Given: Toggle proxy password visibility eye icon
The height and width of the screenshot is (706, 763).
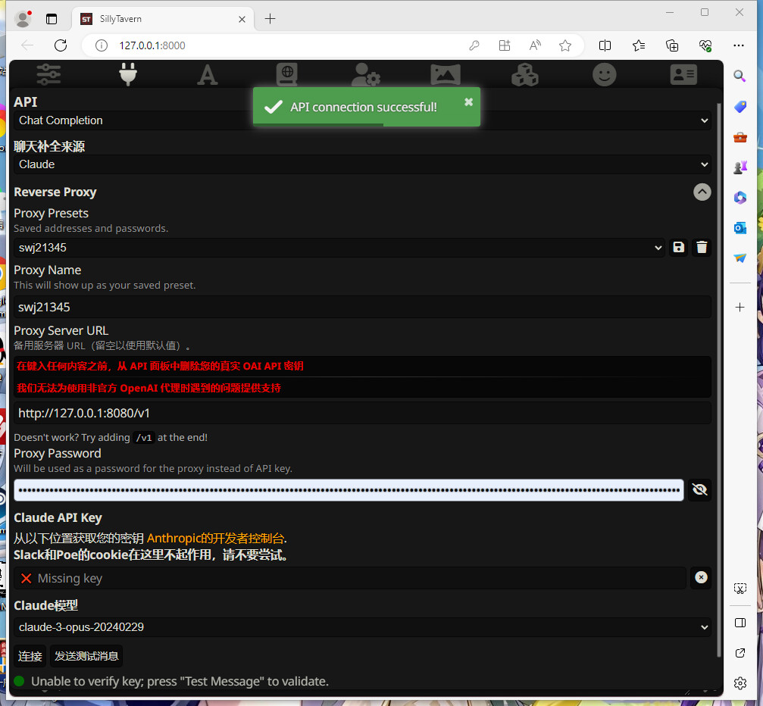Looking at the screenshot, I should click(x=700, y=490).
